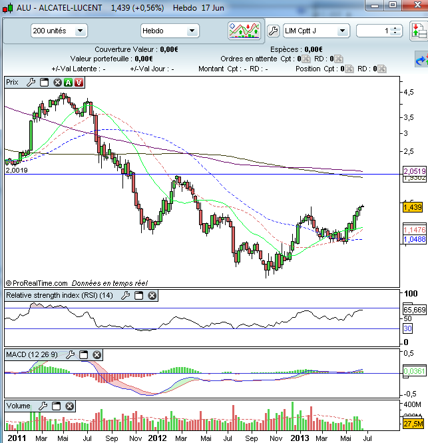Click the MACD (12 26 9) title
Viewport: 428px width, 443px height.
pos(32,354)
